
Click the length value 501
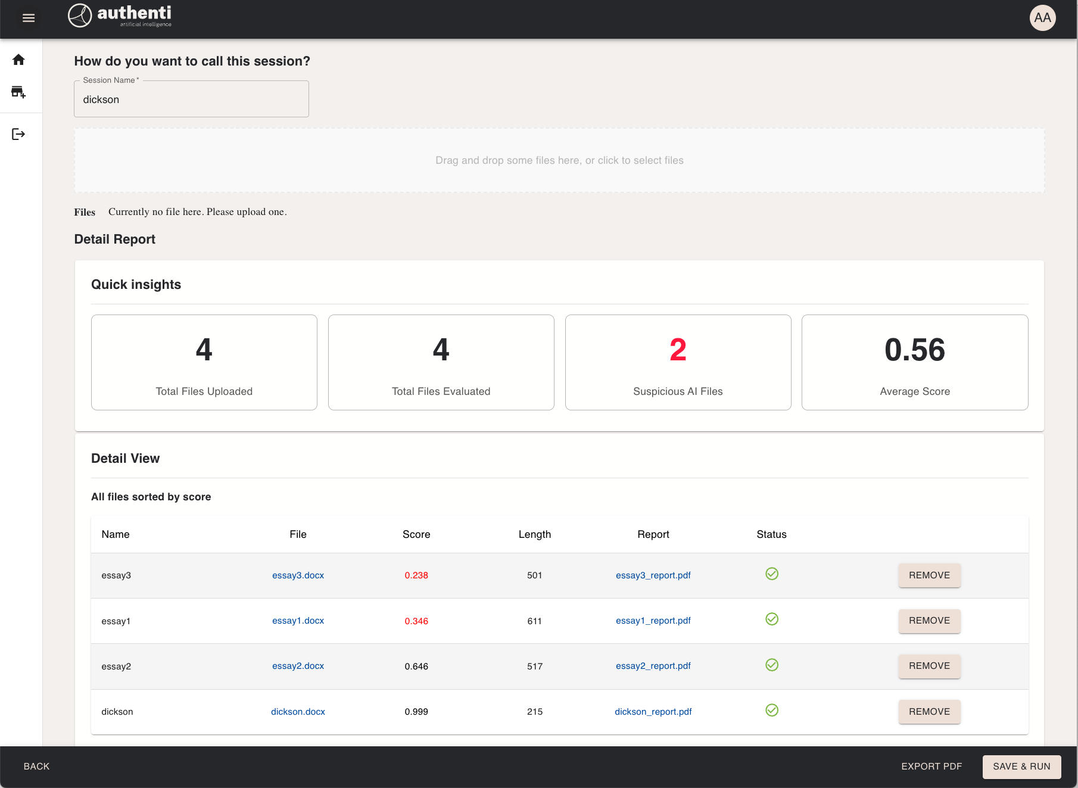click(535, 575)
